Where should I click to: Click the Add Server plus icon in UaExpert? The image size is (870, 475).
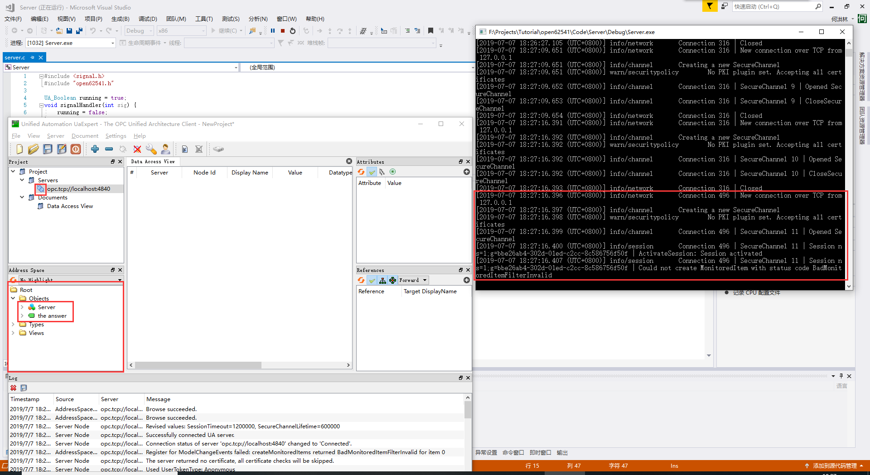pyautogui.click(x=95, y=149)
